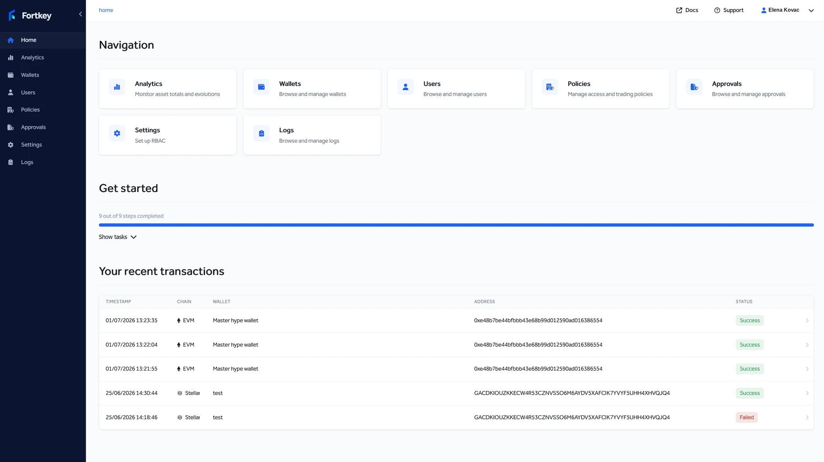Screen dimensions: 824x462
Task: Click the Fortkey logo icon
Action: pos(12,15)
